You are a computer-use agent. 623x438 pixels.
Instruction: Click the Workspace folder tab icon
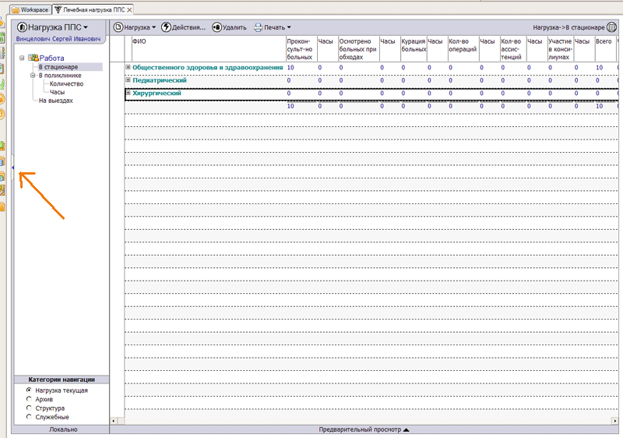pyautogui.click(x=15, y=9)
